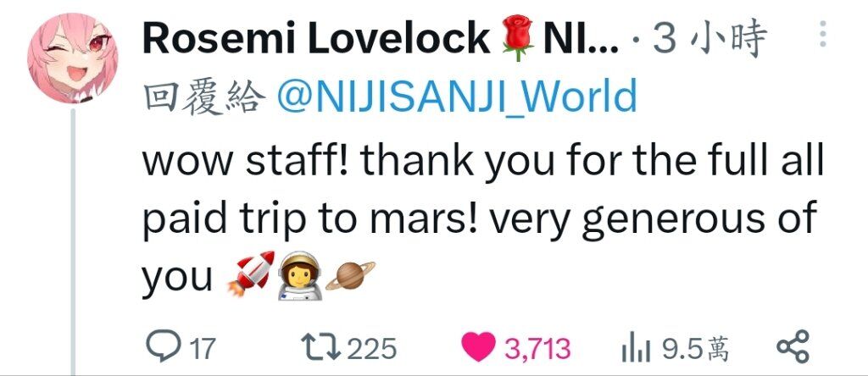This screenshot has width=868, height=376.
Task: Open tweet text about mars trip
Action: (482, 218)
